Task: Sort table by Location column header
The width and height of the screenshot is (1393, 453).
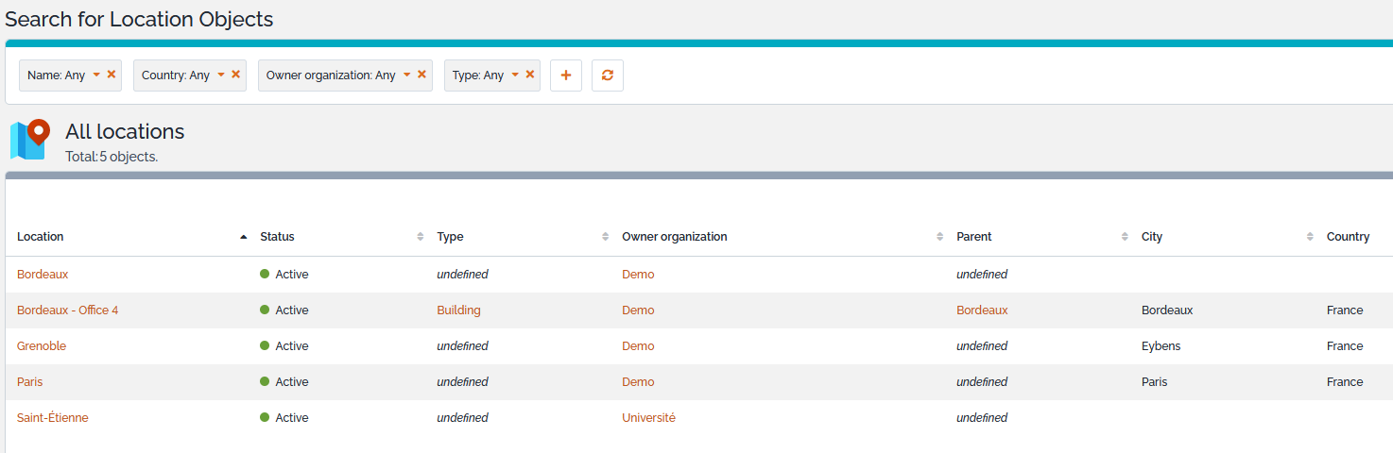Action: [41, 237]
